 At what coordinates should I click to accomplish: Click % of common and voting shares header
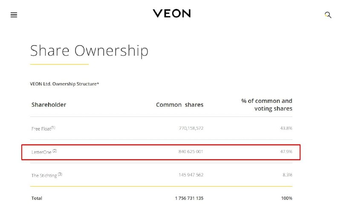tap(267, 105)
